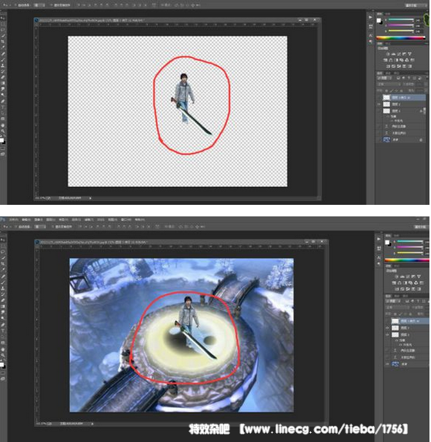The image size is (431, 442).
Task: Open collapsed play-arrow panel in snow-scene window
Action: click(x=379, y=239)
